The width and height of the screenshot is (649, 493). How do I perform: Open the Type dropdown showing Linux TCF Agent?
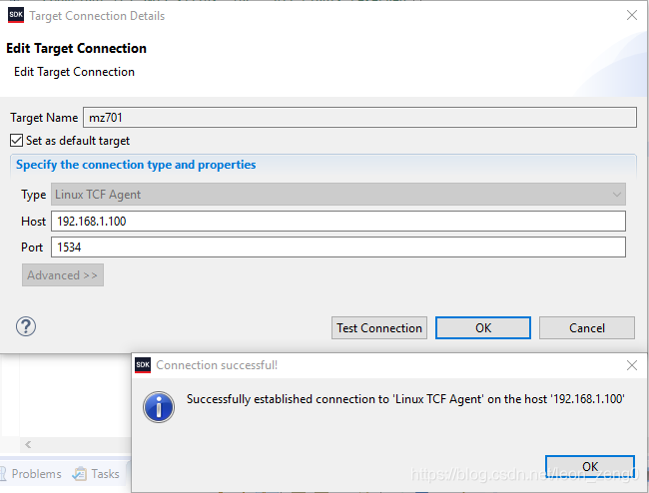click(338, 194)
